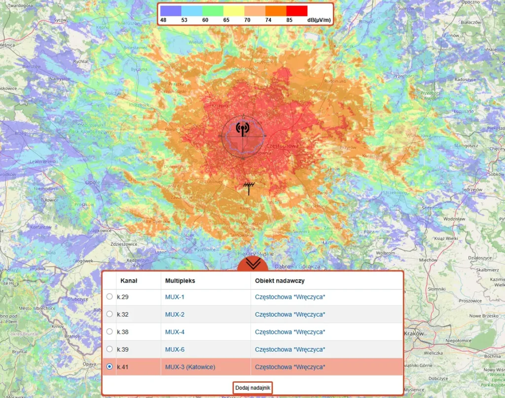Click the transmitter tower icon on the map

243,129
